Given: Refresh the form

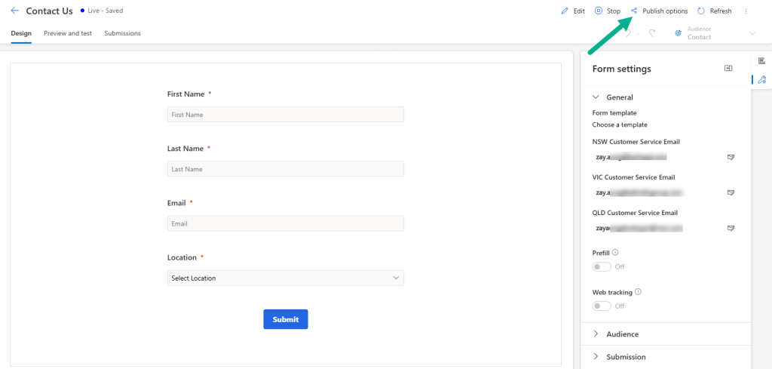Looking at the screenshot, I should point(714,11).
